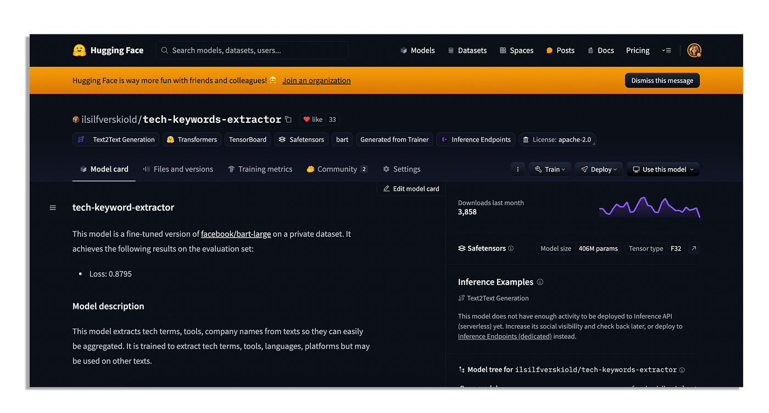769x413 pixels.
Task: Click the Text2Text Generation tag
Action: 116,140
